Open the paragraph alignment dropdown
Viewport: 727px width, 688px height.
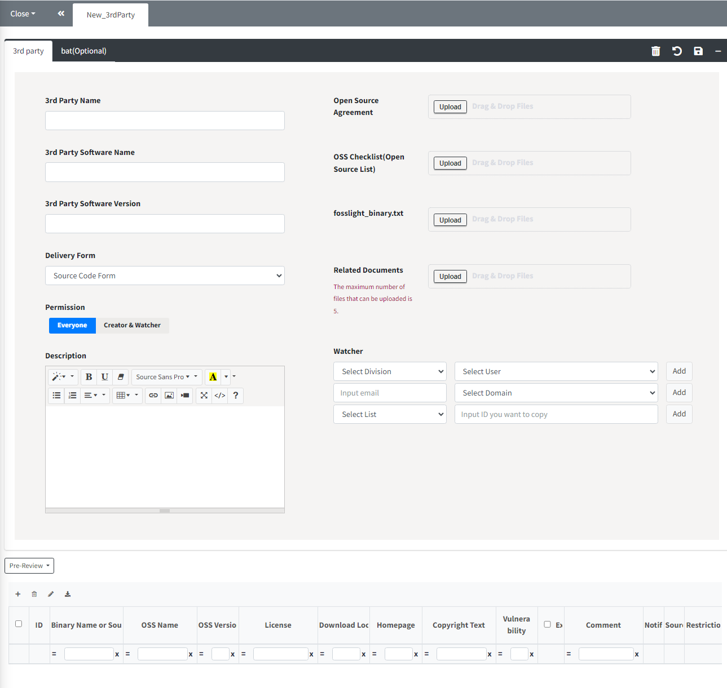tap(95, 396)
